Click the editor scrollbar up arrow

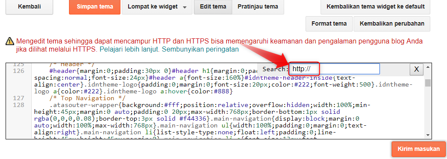click(x=428, y=67)
